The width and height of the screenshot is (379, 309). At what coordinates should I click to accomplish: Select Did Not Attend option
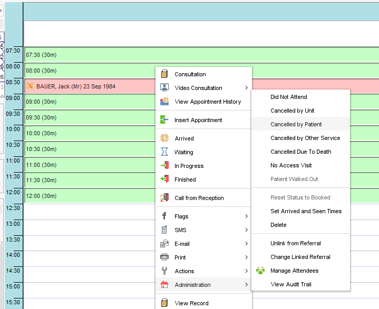(x=300, y=97)
